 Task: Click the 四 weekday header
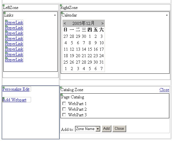90,30
